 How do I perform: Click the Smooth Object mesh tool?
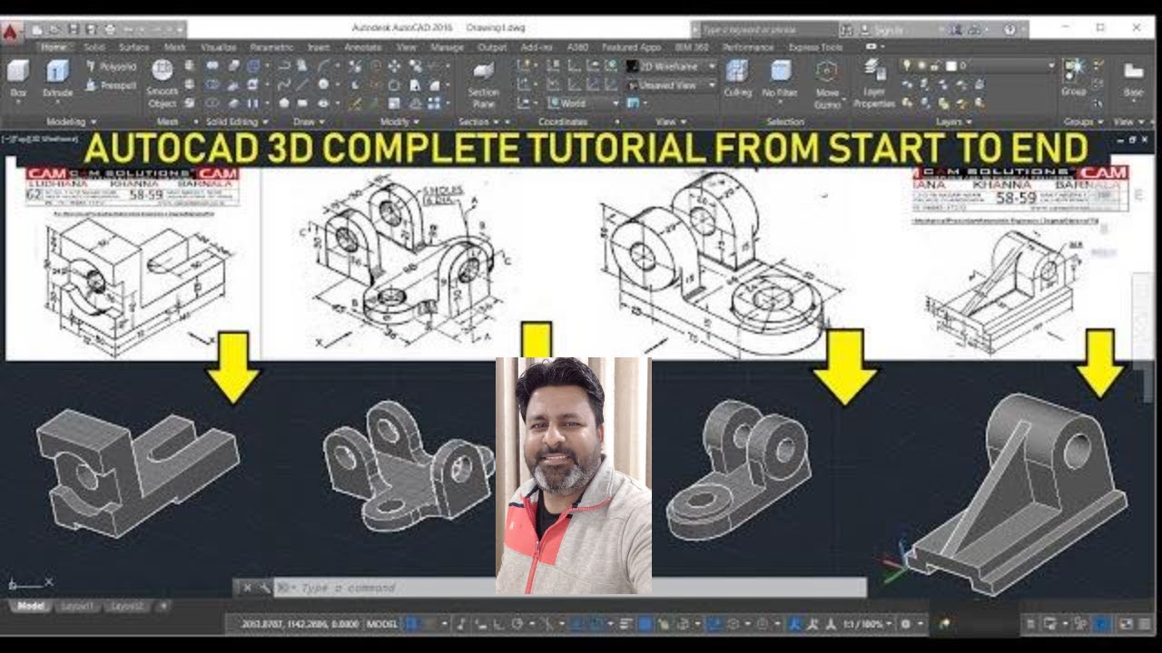(x=162, y=84)
